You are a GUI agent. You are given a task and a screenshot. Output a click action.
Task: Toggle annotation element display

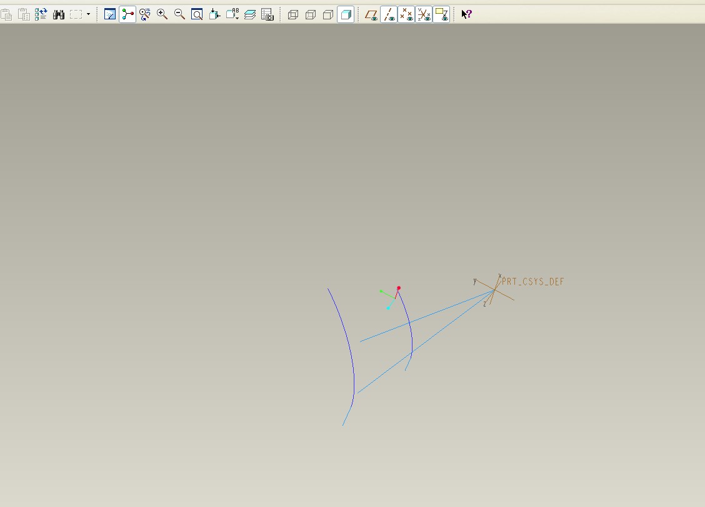click(441, 14)
